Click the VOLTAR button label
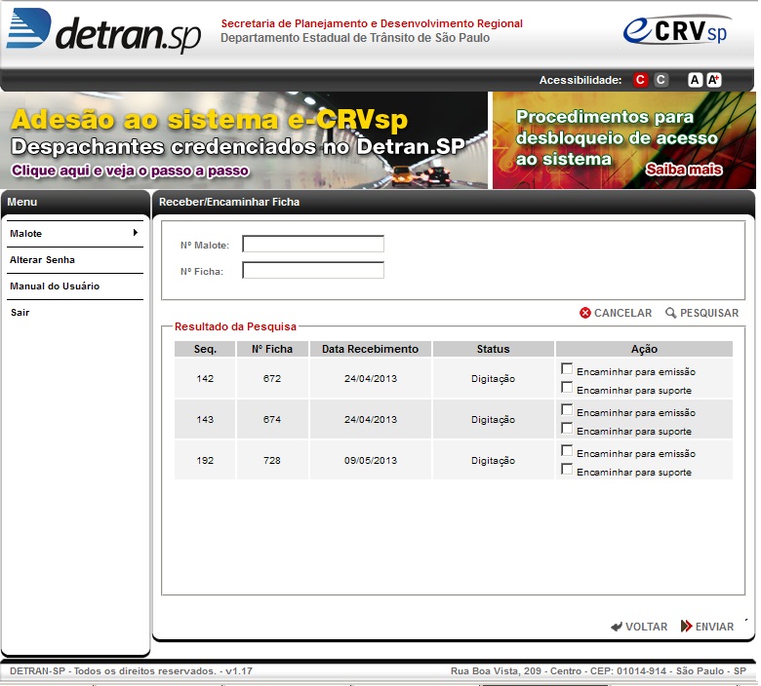Image resolution: width=761 pixels, height=686 pixels. pos(646,627)
